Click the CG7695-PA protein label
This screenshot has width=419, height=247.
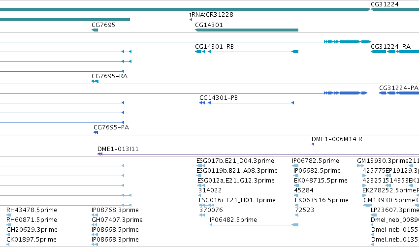(111, 127)
